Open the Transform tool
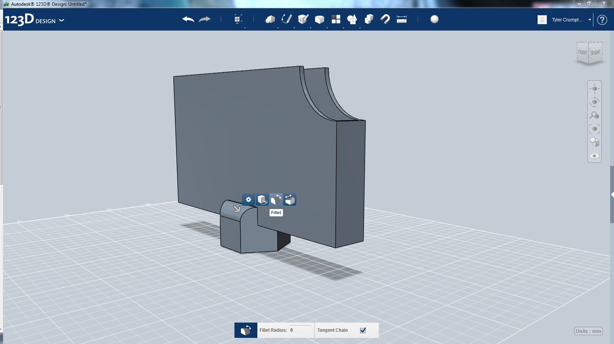 [238, 19]
